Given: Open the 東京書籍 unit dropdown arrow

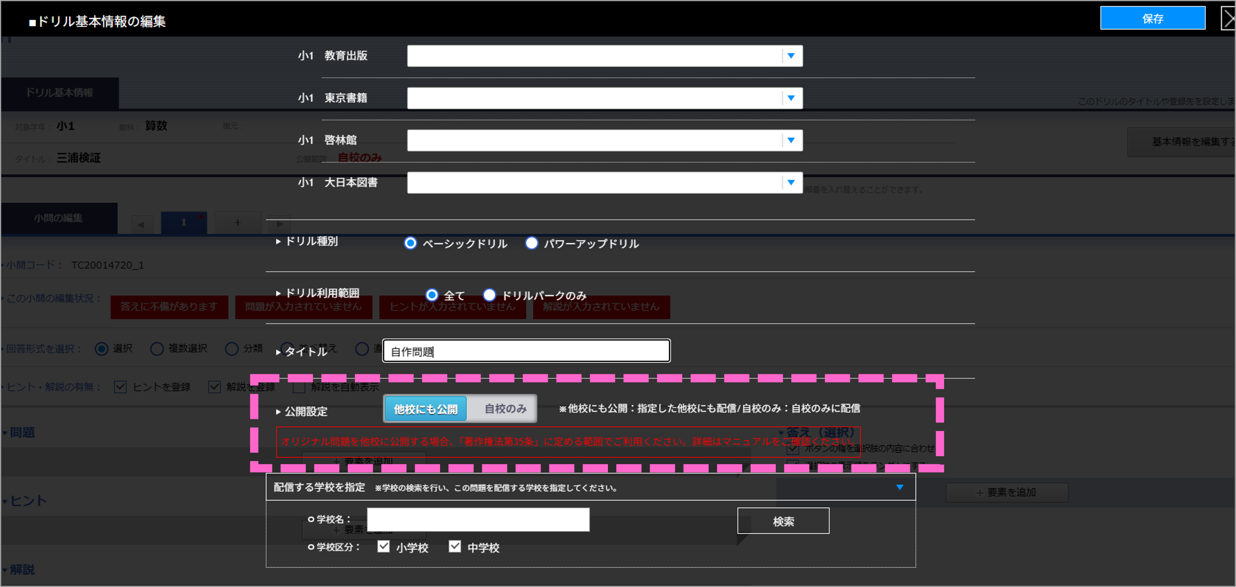Looking at the screenshot, I should (791, 98).
